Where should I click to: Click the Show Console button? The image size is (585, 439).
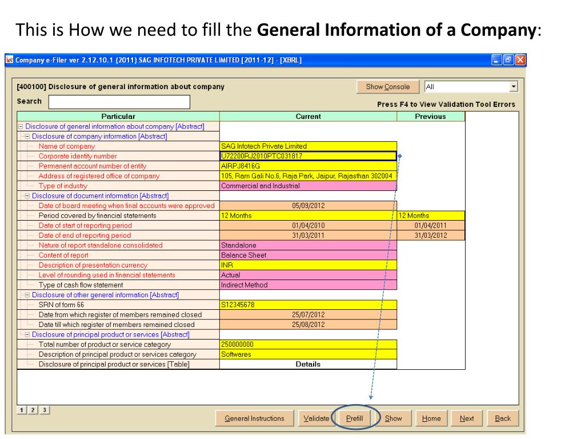point(388,87)
